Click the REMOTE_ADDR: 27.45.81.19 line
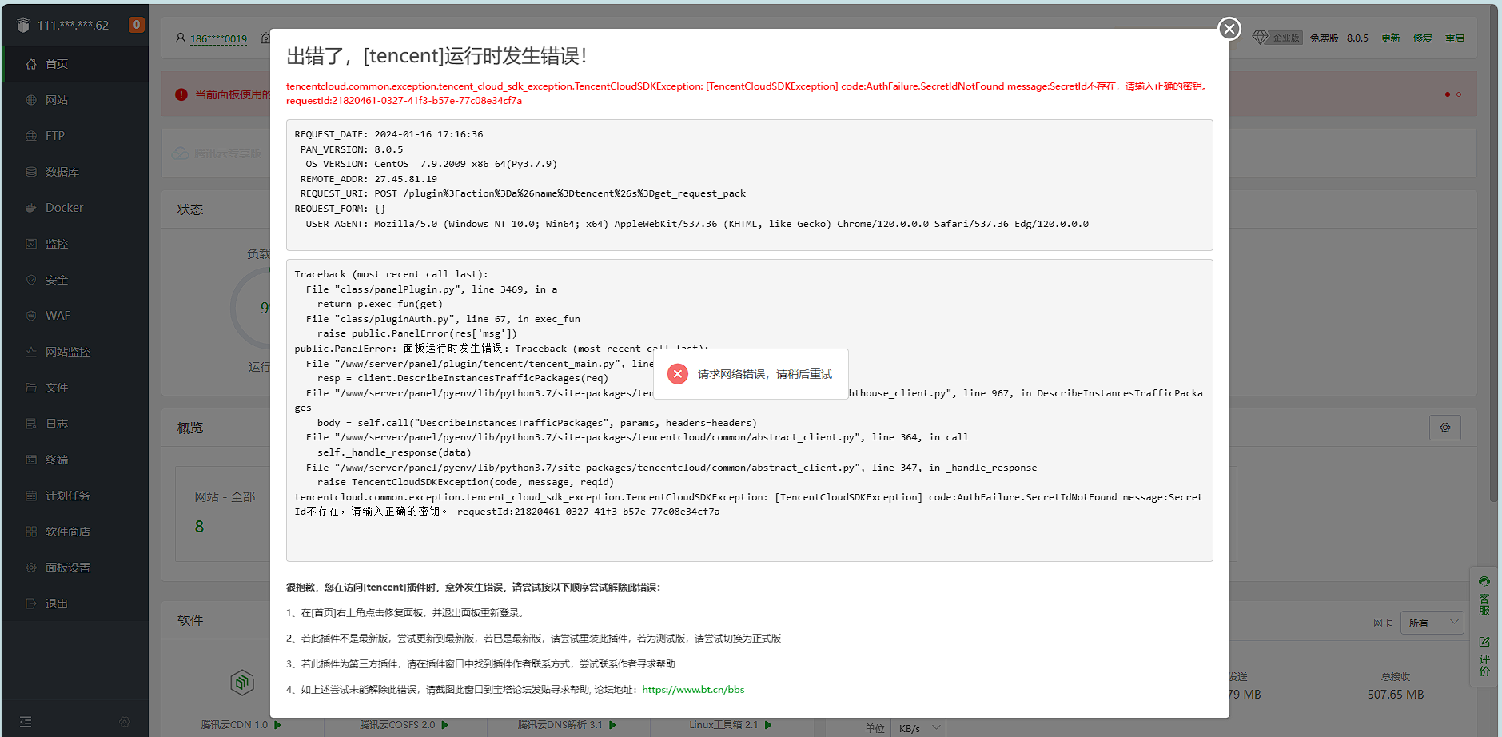This screenshot has width=1502, height=737. coord(369,179)
